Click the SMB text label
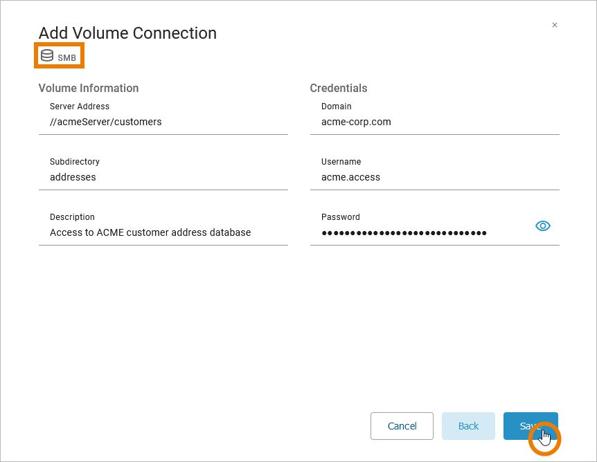 pos(67,58)
